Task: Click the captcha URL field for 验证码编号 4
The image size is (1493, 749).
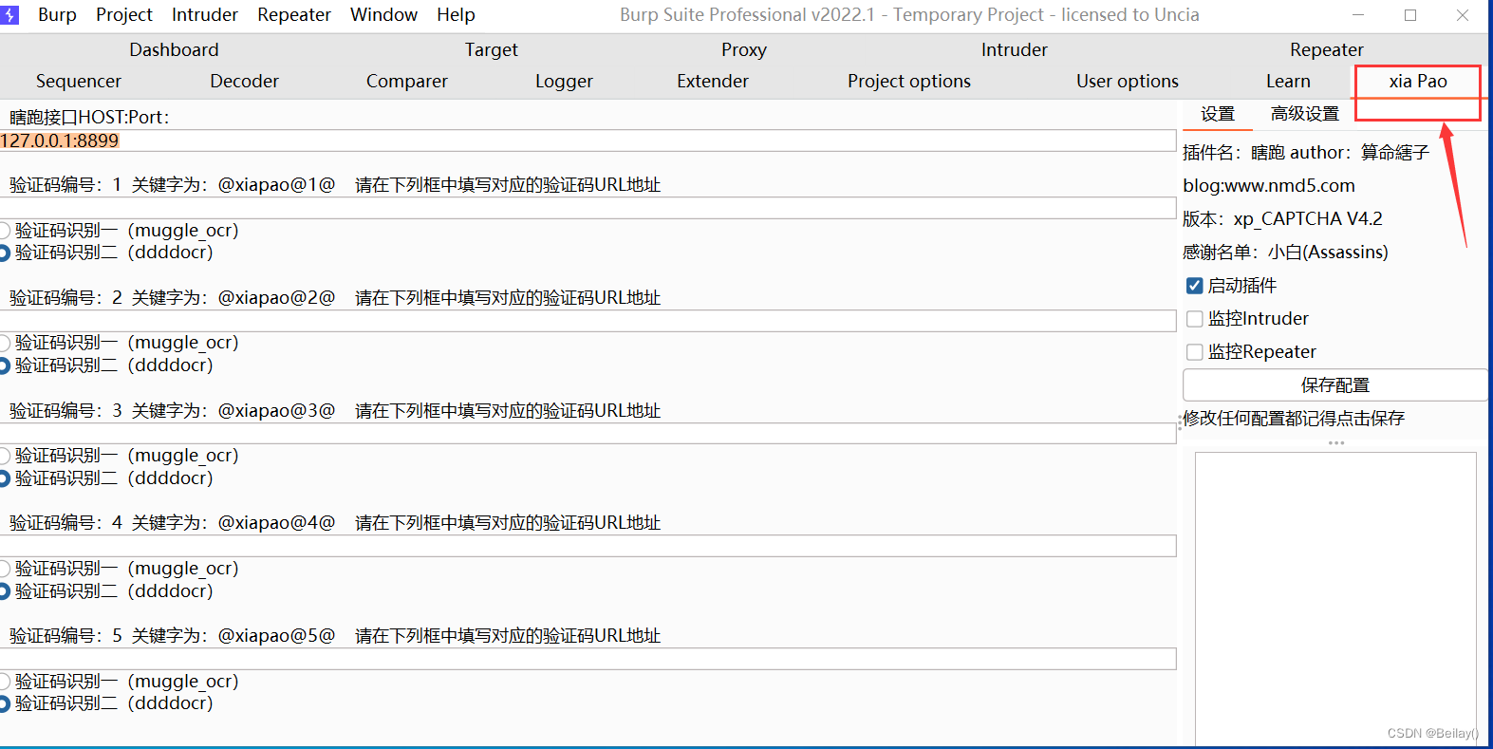Action: point(588,546)
